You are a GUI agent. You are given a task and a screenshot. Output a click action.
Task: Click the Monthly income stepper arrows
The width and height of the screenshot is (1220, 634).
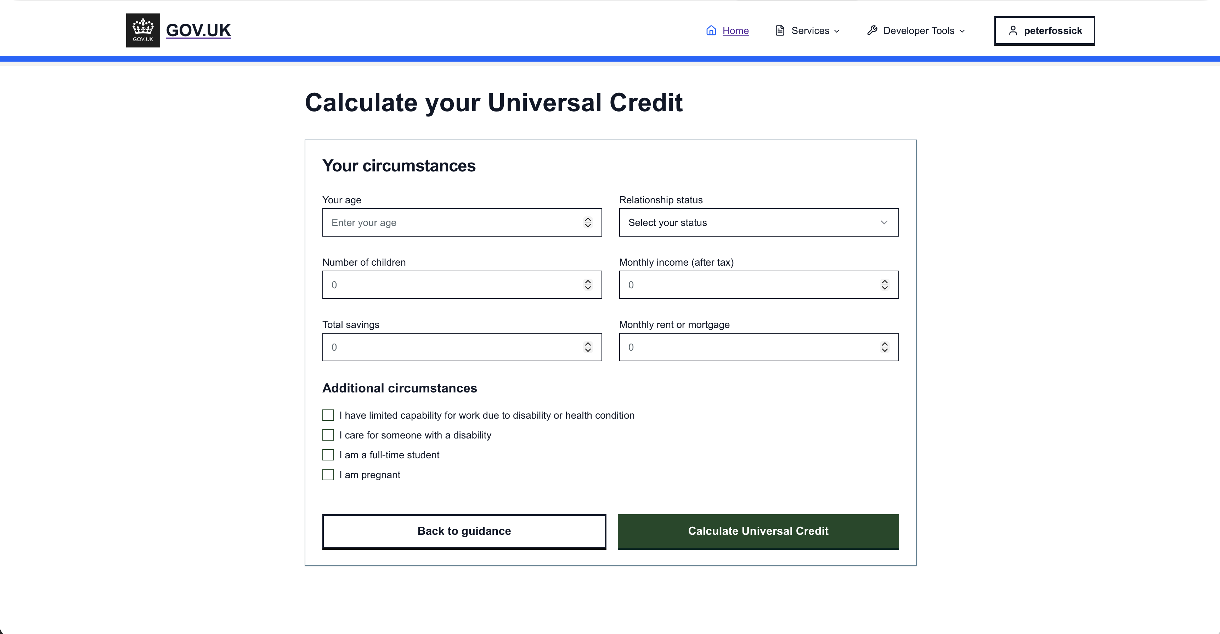pos(884,284)
